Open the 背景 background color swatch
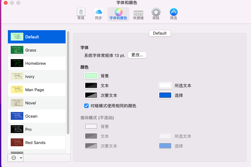The image size is (251, 167). click(91, 76)
